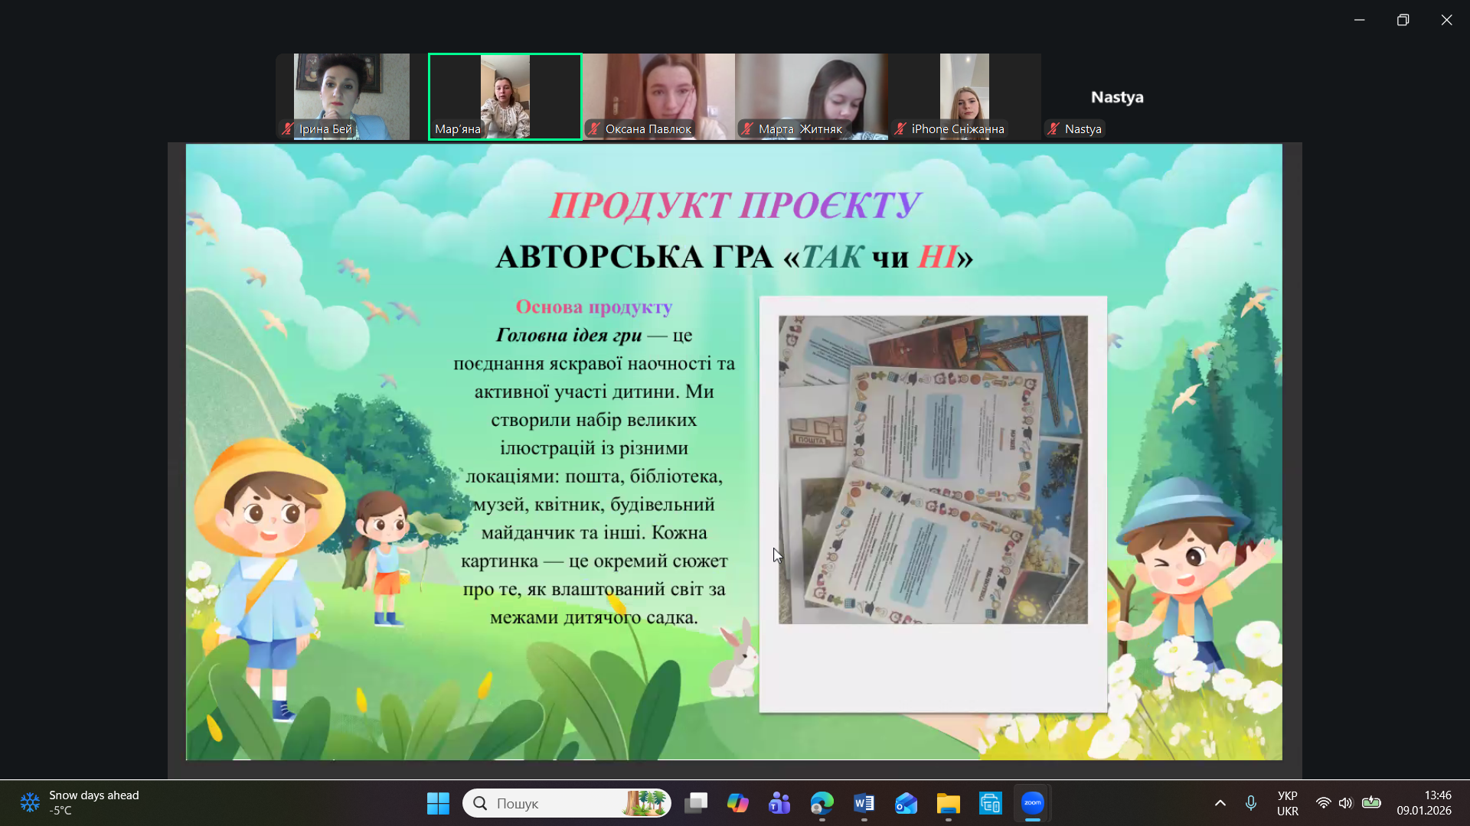Open Microsoft Teams taskbar icon
This screenshot has height=826, width=1470.
tap(779, 803)
